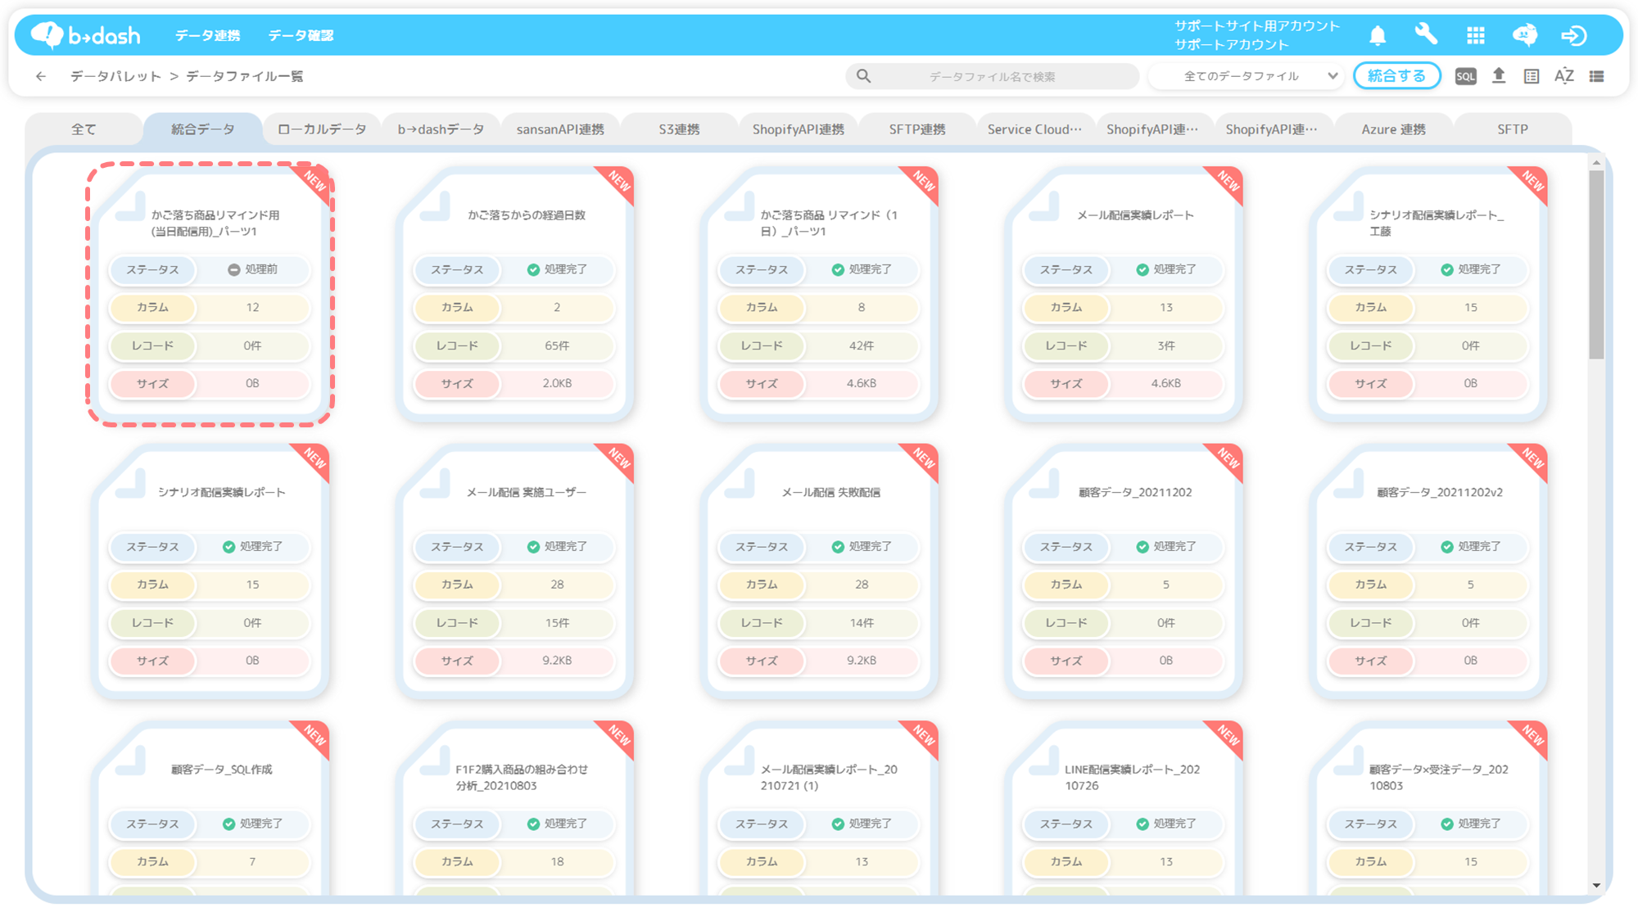Open the 全てのデータファイル dropdown
Screen dimensions: 1638x921
[x=1246, y=76]
